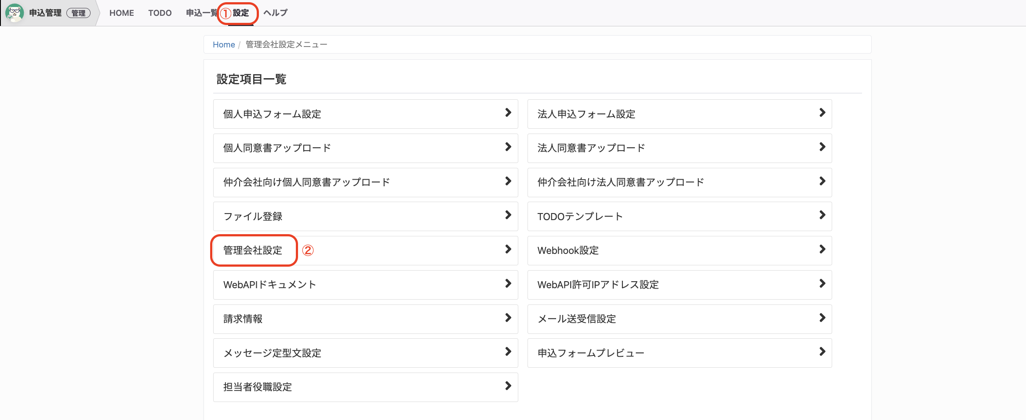
Task: Open 法人申込フォーム設定
Action: click(x=680, y=114)
